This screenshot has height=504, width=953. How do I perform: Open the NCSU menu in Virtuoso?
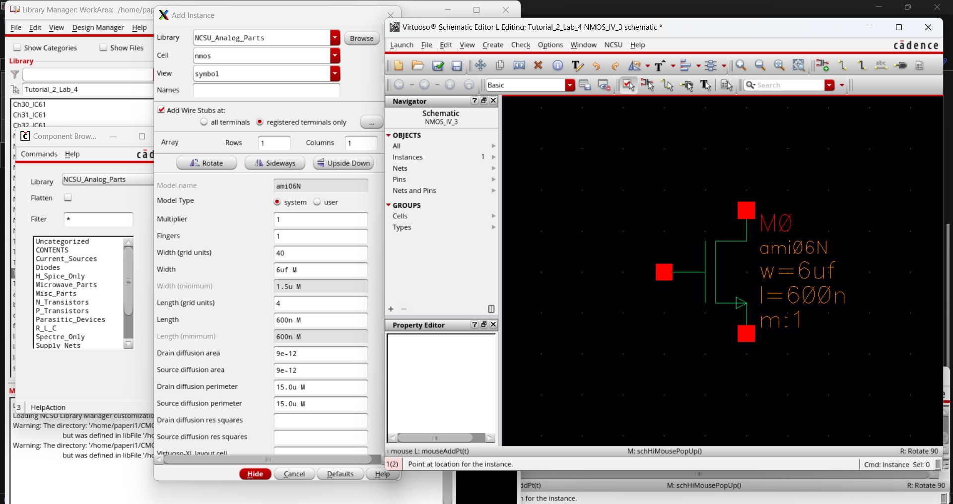[613, 45]
